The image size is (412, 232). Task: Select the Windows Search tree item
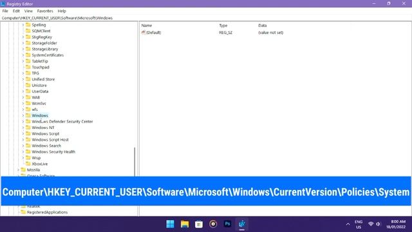[46, 146]
